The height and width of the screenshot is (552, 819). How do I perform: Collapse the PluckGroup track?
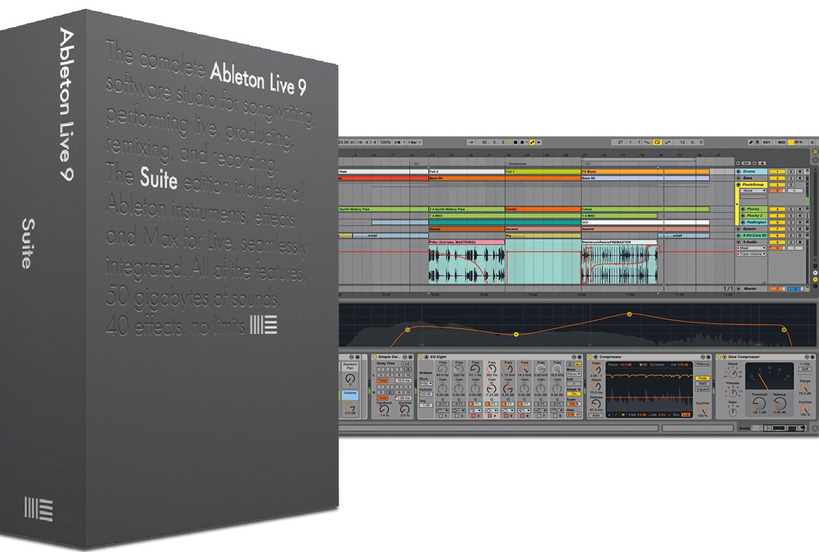coord(738,185)
